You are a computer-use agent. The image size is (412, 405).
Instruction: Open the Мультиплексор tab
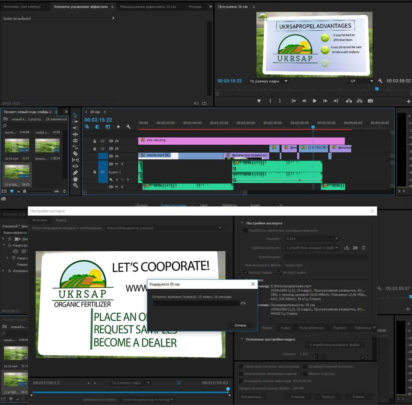pos(311,328)
